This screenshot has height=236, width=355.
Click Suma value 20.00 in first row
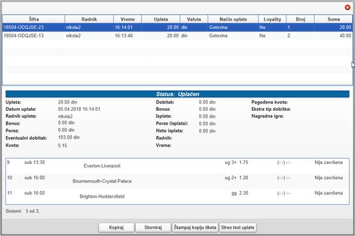click(345, 27)
